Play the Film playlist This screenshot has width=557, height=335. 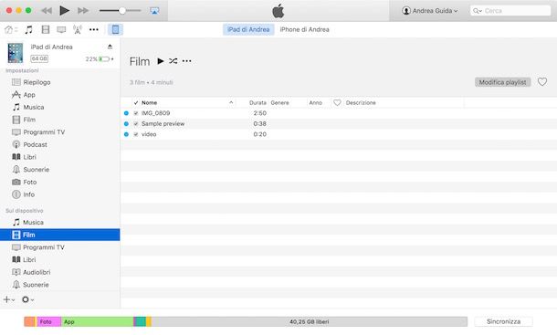tap(160, 61)
